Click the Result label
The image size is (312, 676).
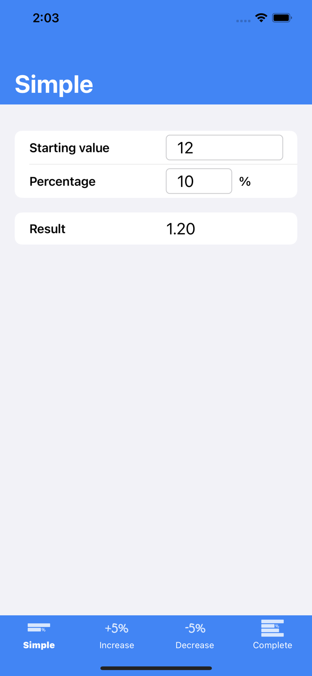click(x=47, y=228)
